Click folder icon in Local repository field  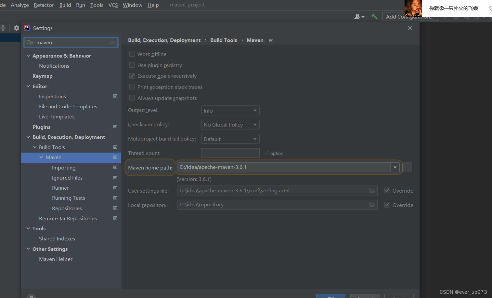pyautogui.click(x=372, y=205)
